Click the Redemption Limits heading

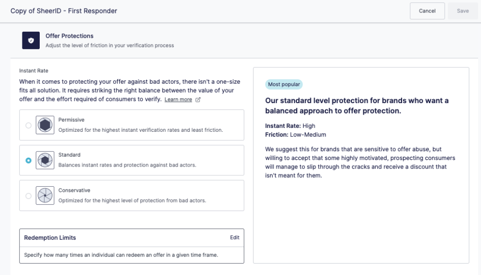(50, 238)
